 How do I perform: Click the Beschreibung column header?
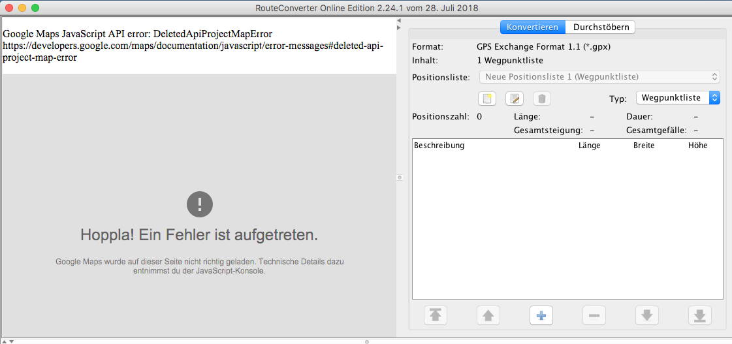coord(439,146)
